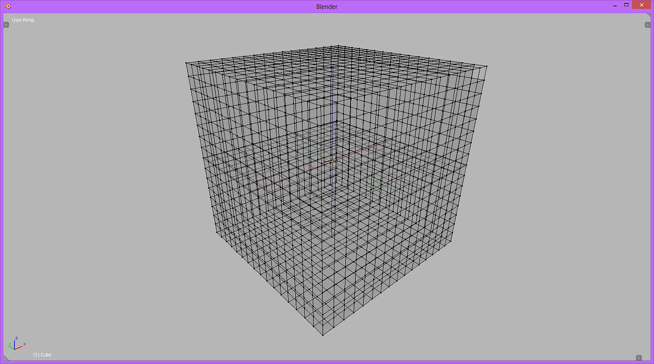Click the "User Persp" view label

coord(23,20)
